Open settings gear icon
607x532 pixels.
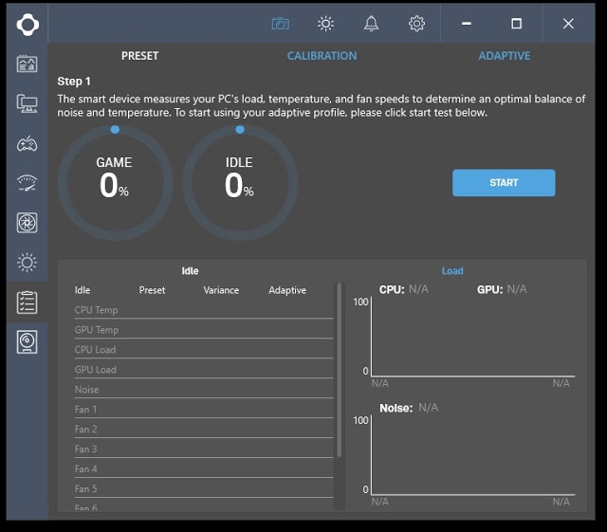point(416,24)
